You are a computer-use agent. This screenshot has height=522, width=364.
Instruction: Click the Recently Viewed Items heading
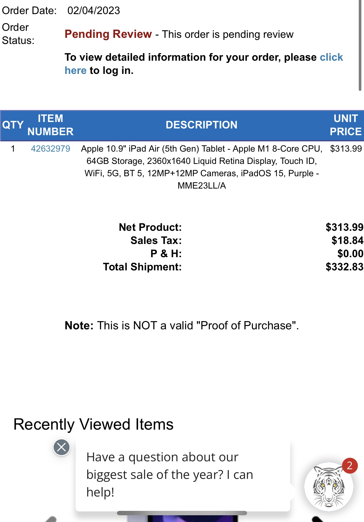[x=93, y=424]
